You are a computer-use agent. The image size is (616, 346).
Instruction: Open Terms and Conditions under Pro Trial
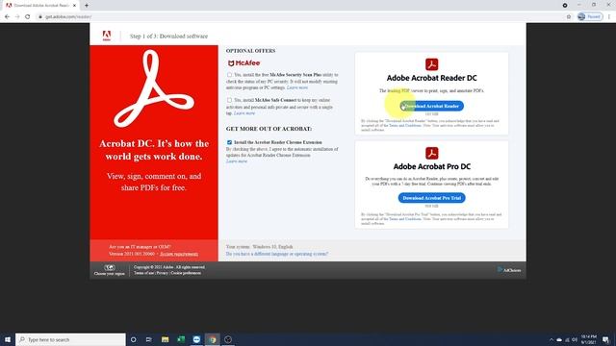point(405,219)
